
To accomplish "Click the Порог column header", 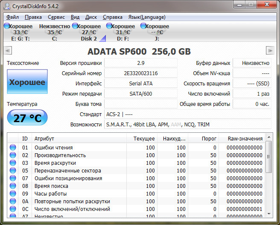I will (x=204, y=139).
